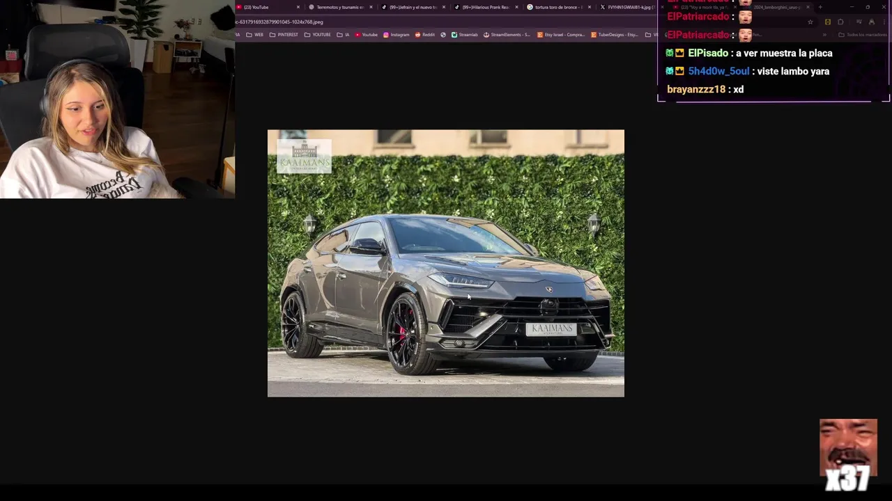The width and height of the screenshot is (892, 501).
Task: Close the Hilarious Prank tab
Action: tap(516, 7)
